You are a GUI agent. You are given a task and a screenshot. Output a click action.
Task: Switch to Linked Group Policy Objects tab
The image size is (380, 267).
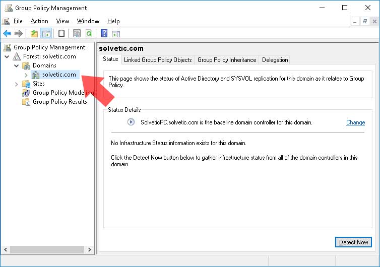(158, 60)
